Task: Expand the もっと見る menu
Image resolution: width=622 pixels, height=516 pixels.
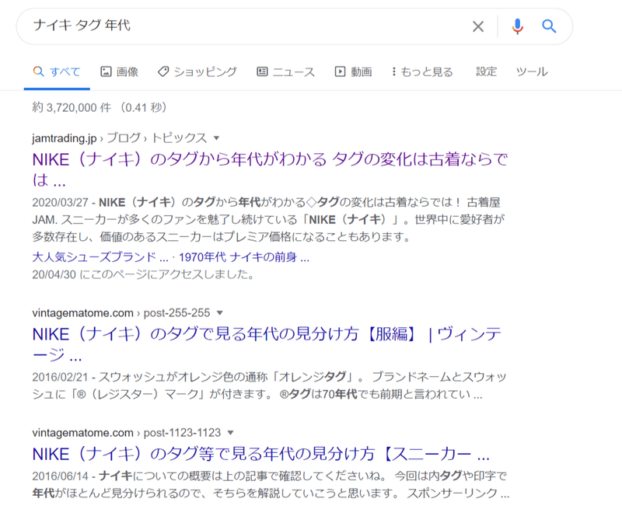Action: tap(422, 71)
